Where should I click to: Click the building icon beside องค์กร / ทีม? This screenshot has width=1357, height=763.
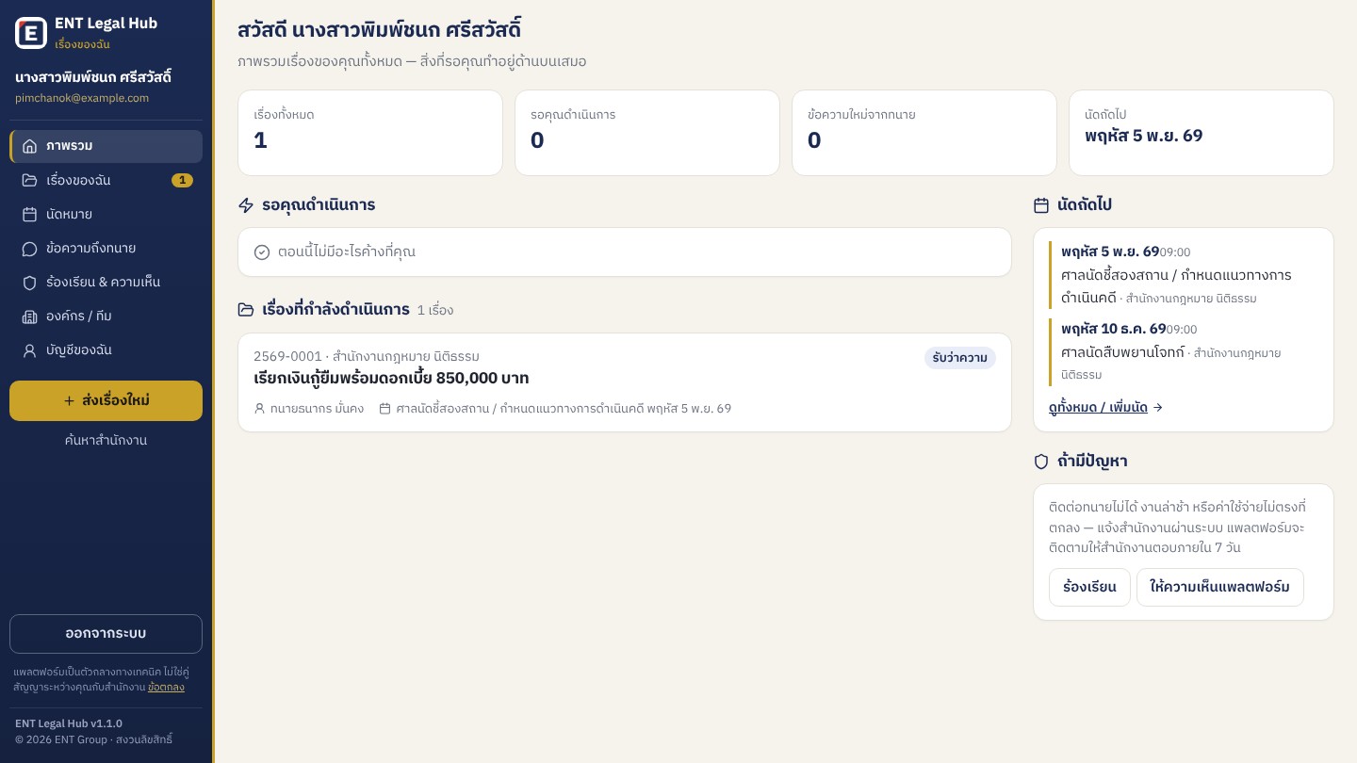tap(30, 316)
